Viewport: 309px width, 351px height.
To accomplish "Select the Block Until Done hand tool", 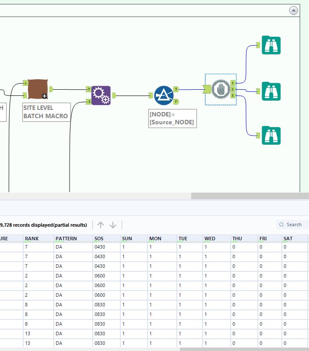I will coord(220,89).
